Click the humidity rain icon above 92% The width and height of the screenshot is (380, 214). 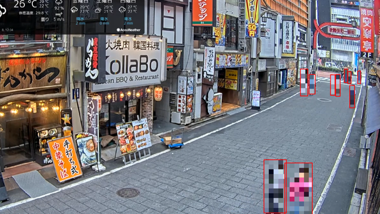coord(59,2)
